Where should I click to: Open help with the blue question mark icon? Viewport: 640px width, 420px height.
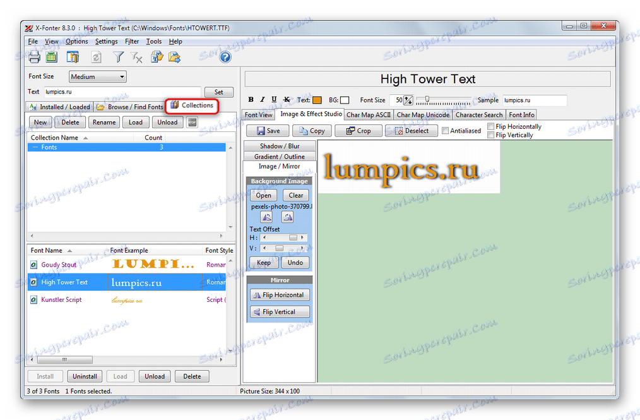(x=225, y=57)
